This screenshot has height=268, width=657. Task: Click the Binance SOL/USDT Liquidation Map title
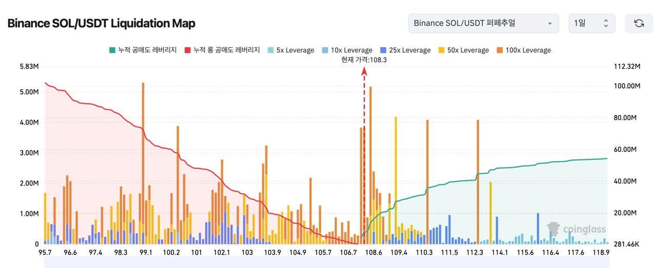click(101, 24)
